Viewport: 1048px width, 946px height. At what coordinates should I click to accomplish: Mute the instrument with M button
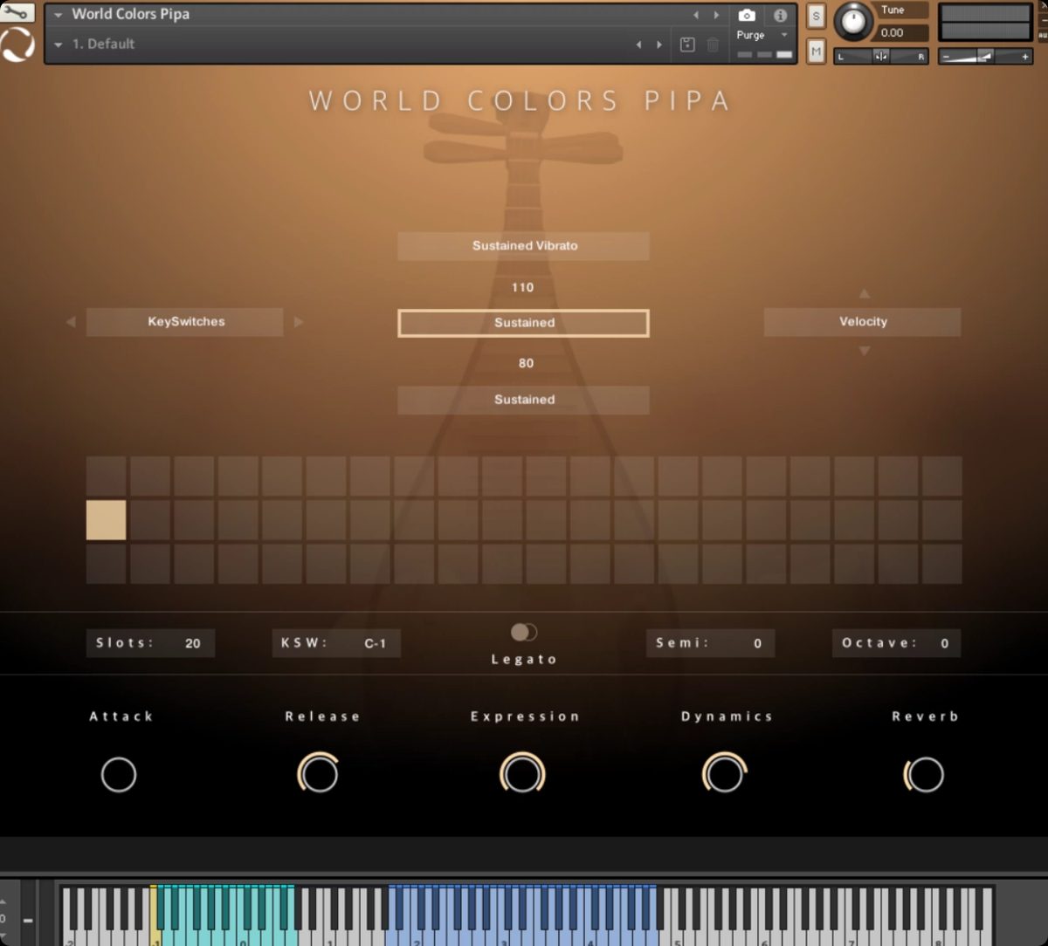tap(816, 51)
